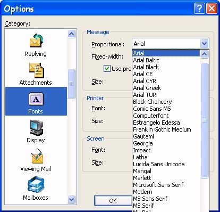Pick Arial Black in the dropdown list
220x212 pixels.
(x=146, y=67)
